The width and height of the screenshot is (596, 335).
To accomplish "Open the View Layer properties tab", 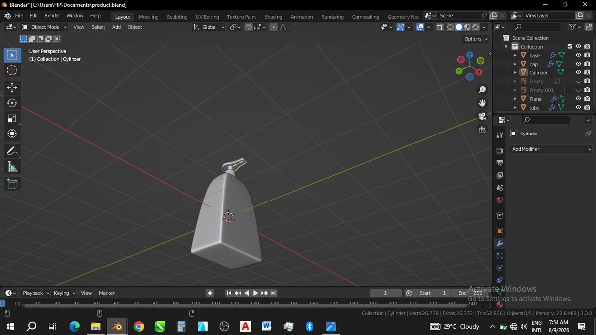I will pos(500,175).
